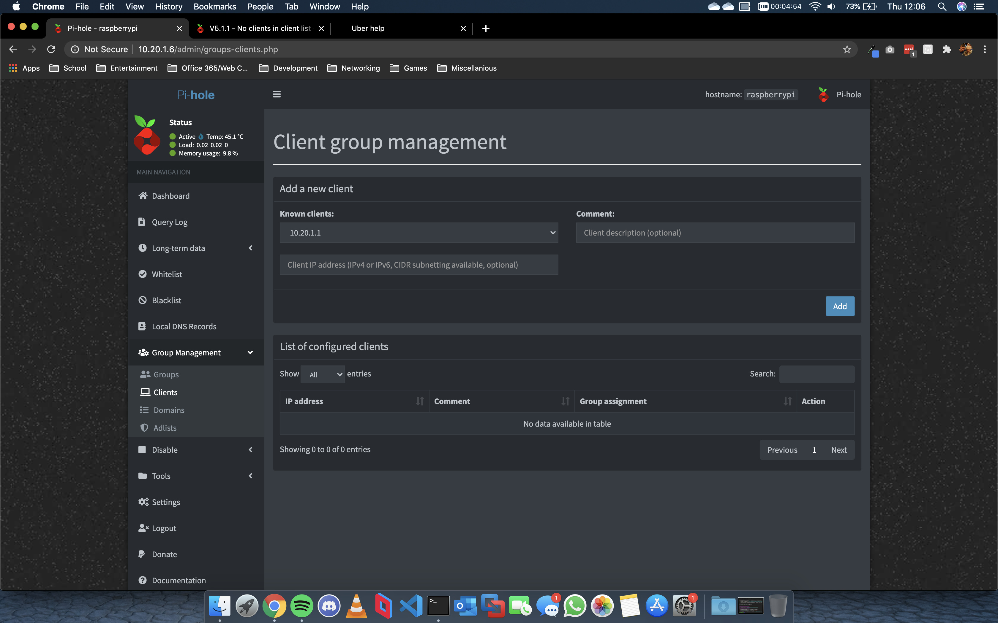
Task: Click the Blacklist ban icon
Action: pos(143,300)
